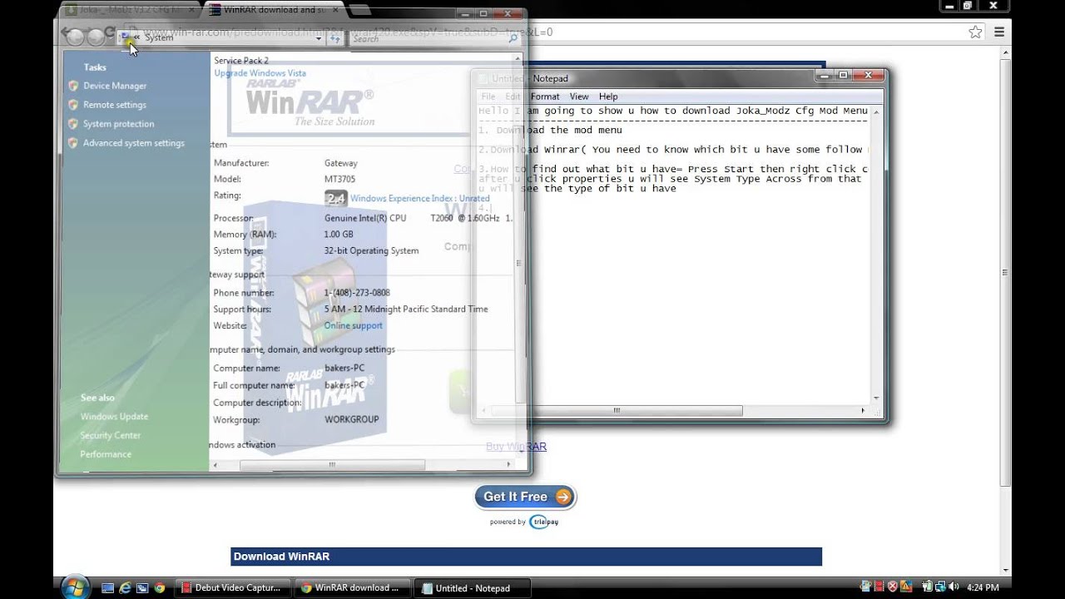Switch to WinRAR download taskbar button
The height and width of the screenshot is (599, 1065).
click(351, 587)
